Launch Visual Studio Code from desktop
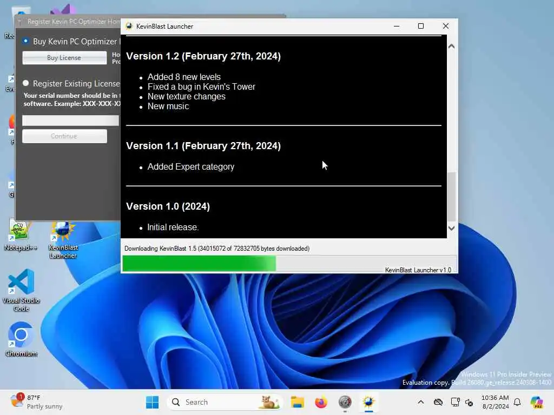Image resolution: width=554 pixels, height=415 pixels. [21, 290]
